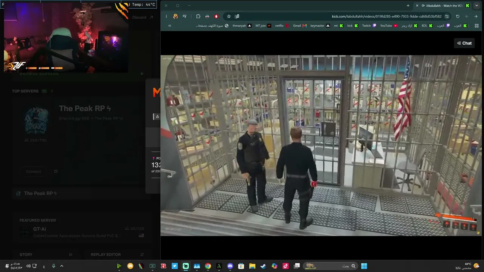Viewport: 484px width, 272px height.
Task: Open the mt bookmark
Action: (338, 26)
